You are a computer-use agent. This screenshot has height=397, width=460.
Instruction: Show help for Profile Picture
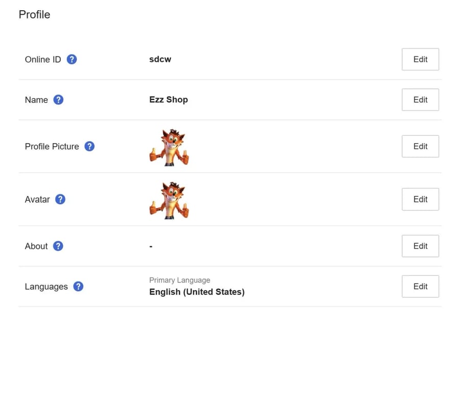click(89, 146)
